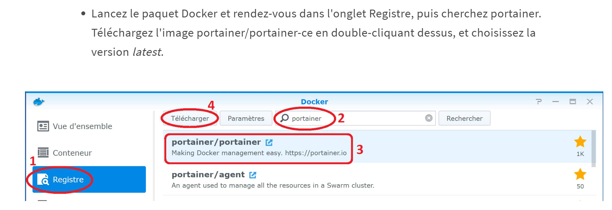The width and height of the screenshot is (612, 210).
Task: Open external link icon next to portainer/agent
Action: click(253, 175)
